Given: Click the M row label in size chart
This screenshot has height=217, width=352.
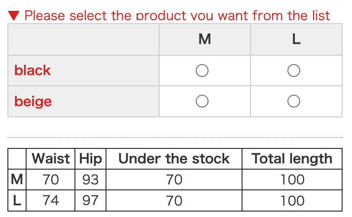Looking at the screenshot, I should [x=17, y=180].
